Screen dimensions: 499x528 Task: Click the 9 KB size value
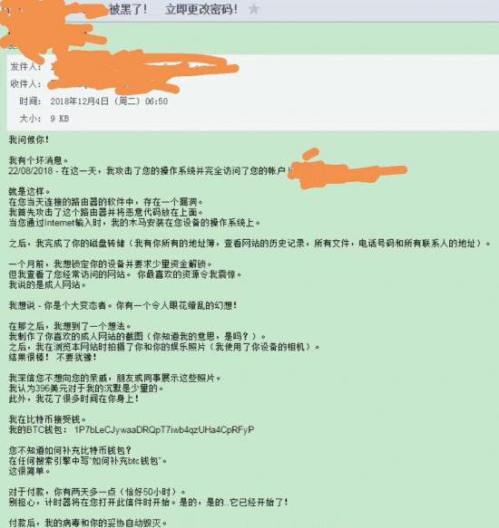coord(60,119)
